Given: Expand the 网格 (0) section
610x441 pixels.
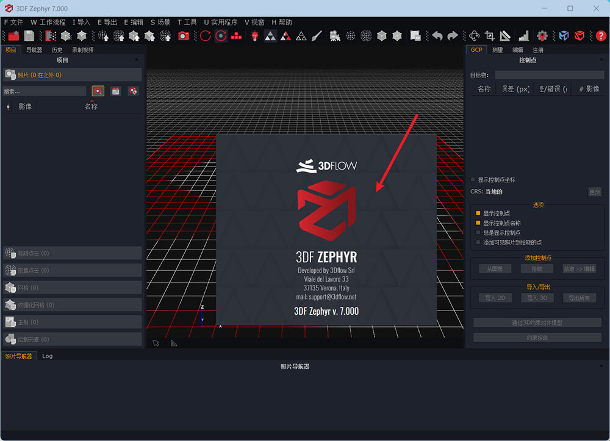Looking at the screenshot, I should (x=73, y=288).
